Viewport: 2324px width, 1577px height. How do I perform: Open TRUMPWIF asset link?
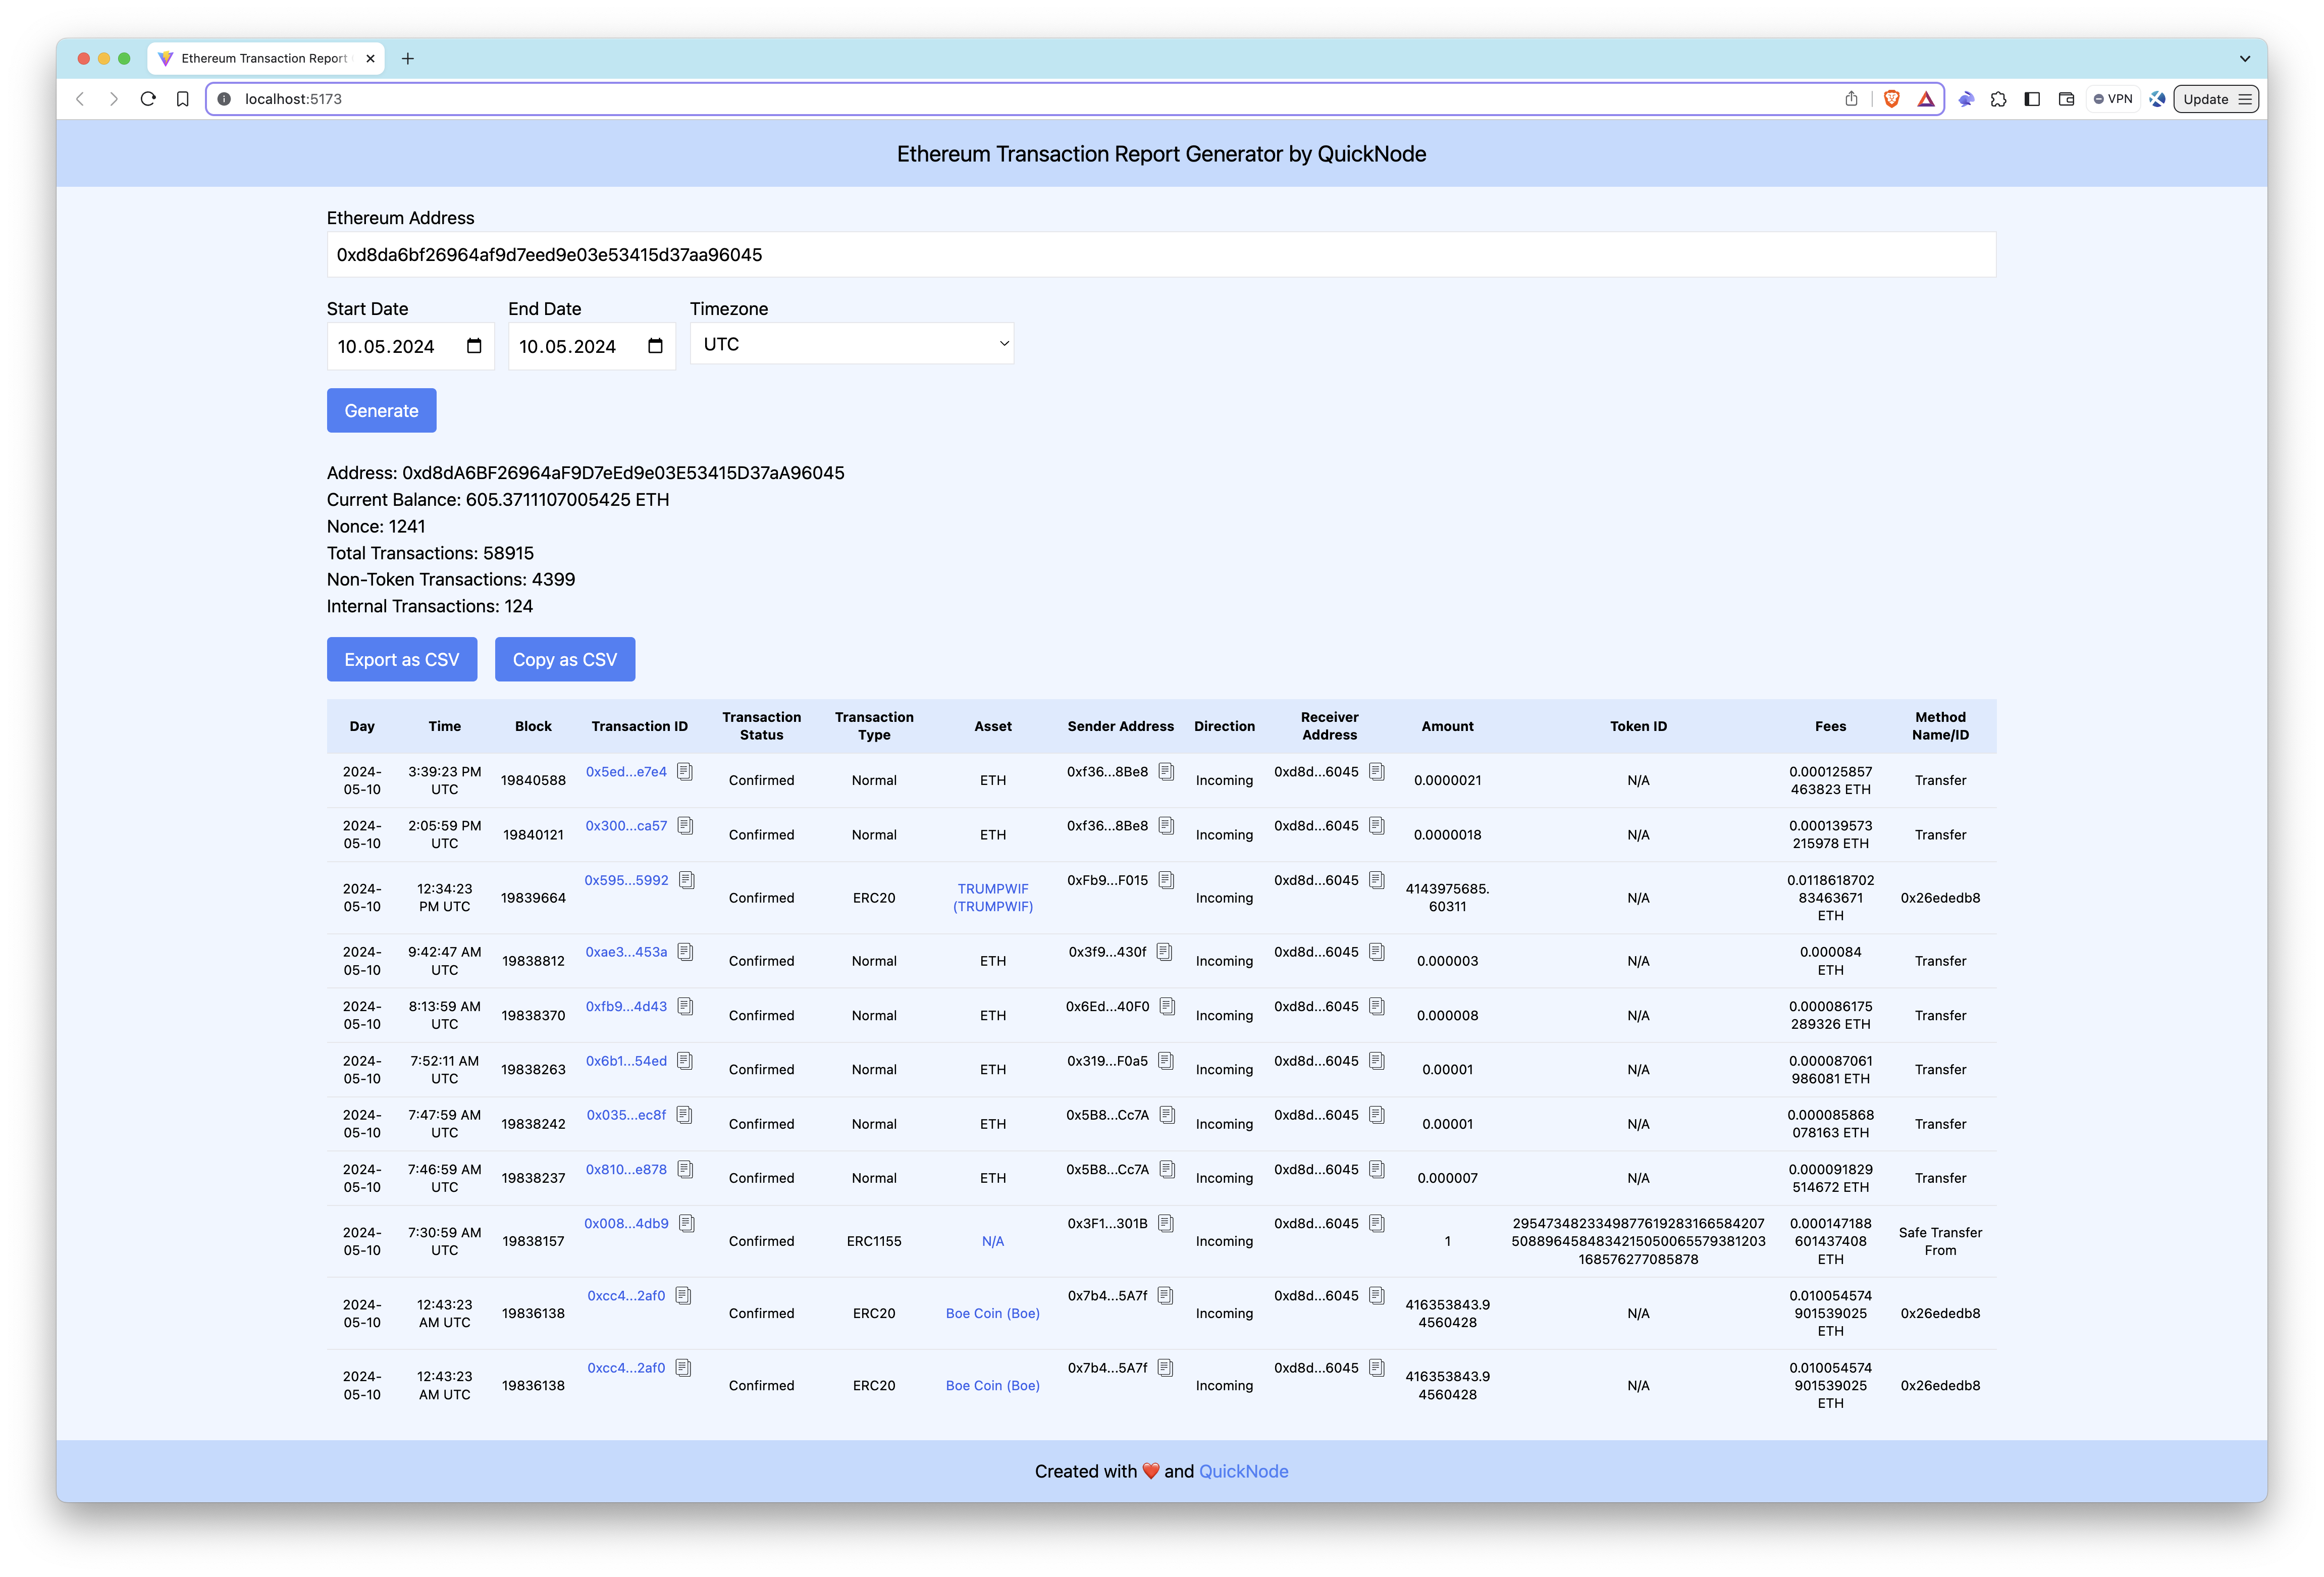point(993,898)
